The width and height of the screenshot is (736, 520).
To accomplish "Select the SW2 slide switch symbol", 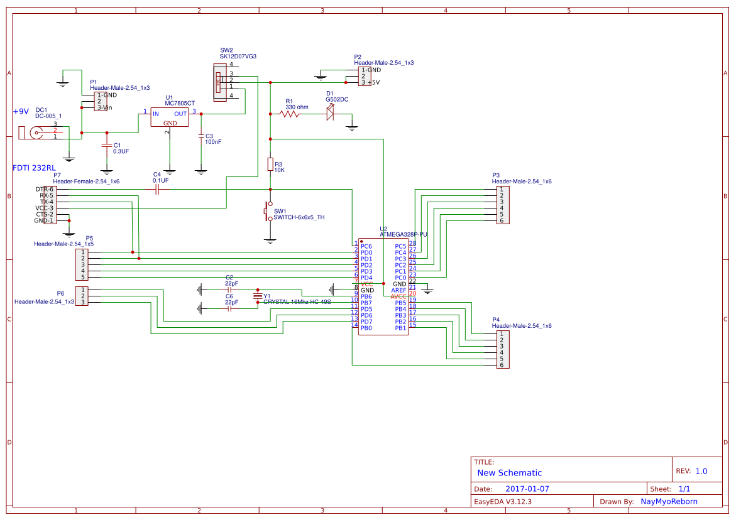I will 220,82.
